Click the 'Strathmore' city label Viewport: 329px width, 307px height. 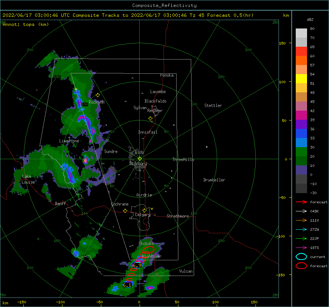click(178, 216)
